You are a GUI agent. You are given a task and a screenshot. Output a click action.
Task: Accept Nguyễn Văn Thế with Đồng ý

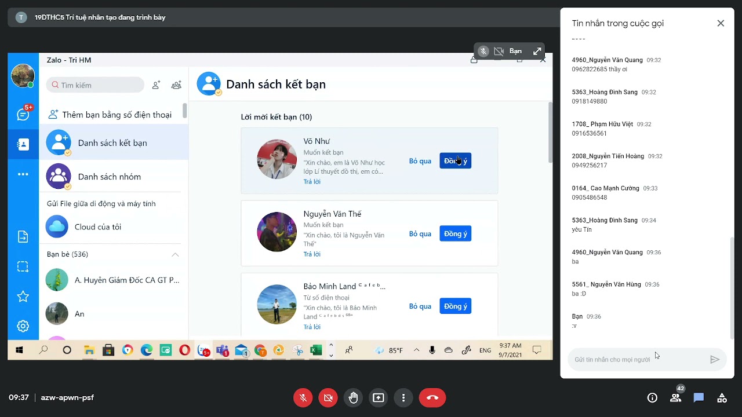click(455, 233)
